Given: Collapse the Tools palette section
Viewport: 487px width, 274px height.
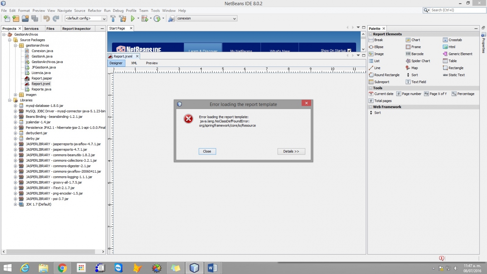Looking at the screenshot, I should tap(371, 88).
